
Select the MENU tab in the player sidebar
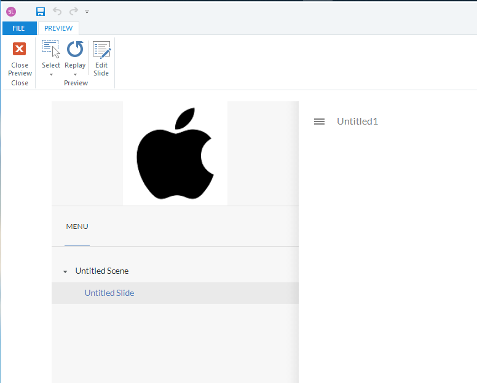(x=77, y=226)
